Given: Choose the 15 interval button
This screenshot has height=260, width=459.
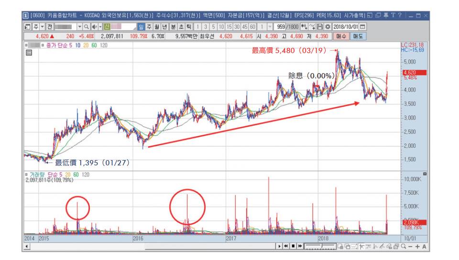Looking at the screenshot, I should coord(229,27).
